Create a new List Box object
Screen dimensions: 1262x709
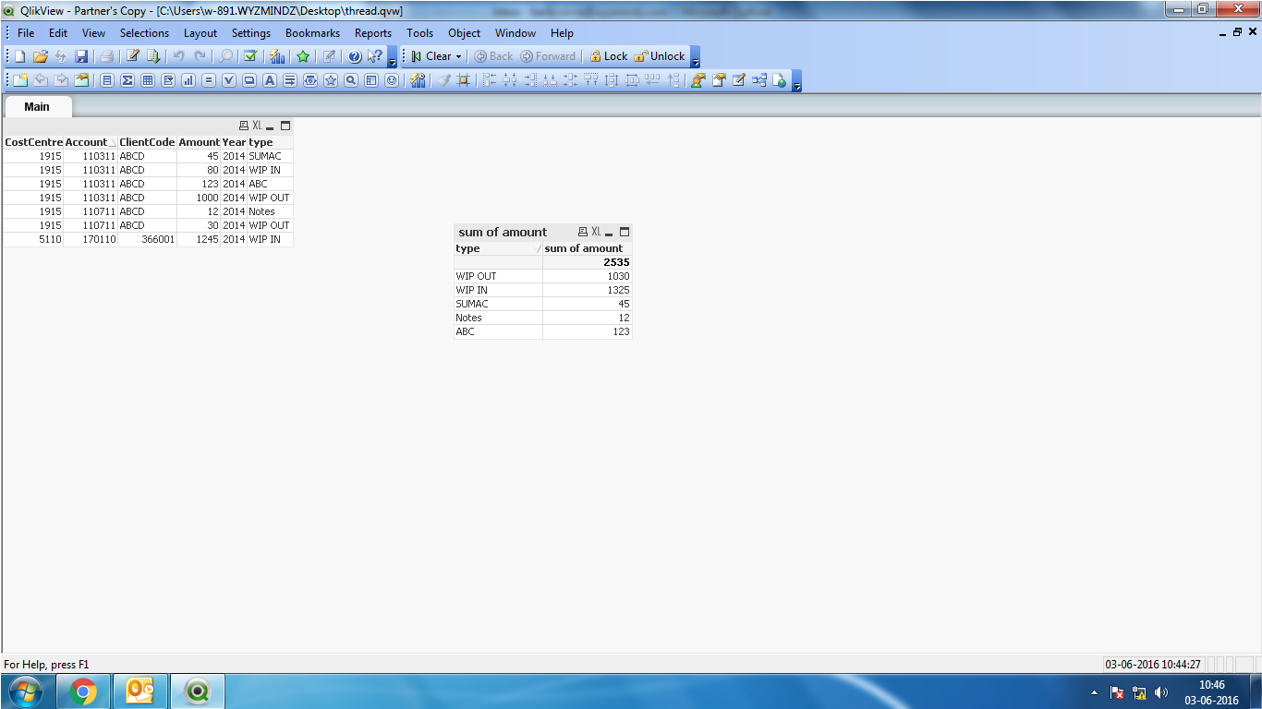tap(107, 80)
